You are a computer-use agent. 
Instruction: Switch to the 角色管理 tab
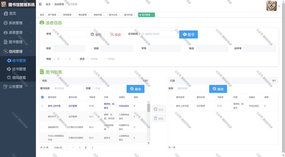tap(83, 15)
